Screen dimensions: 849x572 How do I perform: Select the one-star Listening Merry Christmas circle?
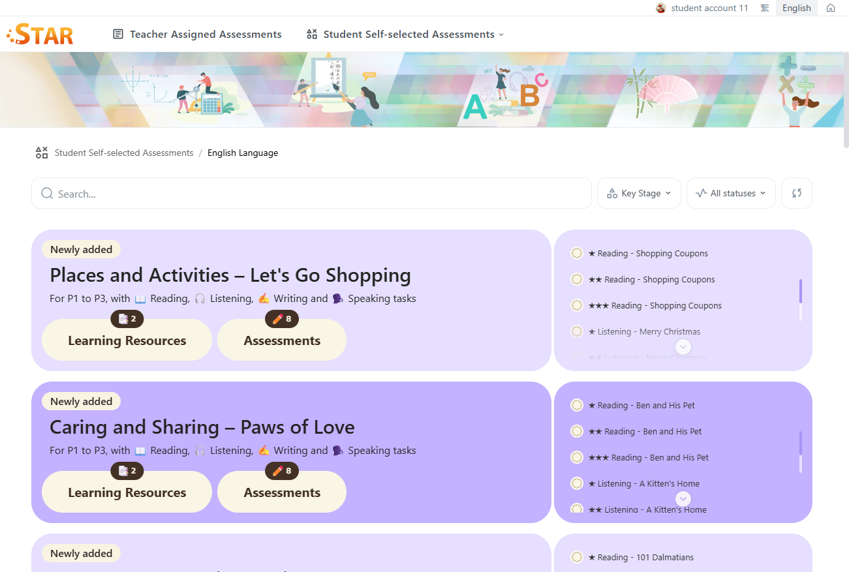(x=577, y=331)
